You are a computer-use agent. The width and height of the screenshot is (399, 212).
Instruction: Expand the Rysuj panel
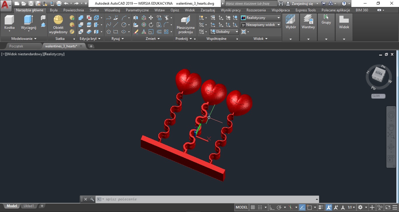(118, 38)
